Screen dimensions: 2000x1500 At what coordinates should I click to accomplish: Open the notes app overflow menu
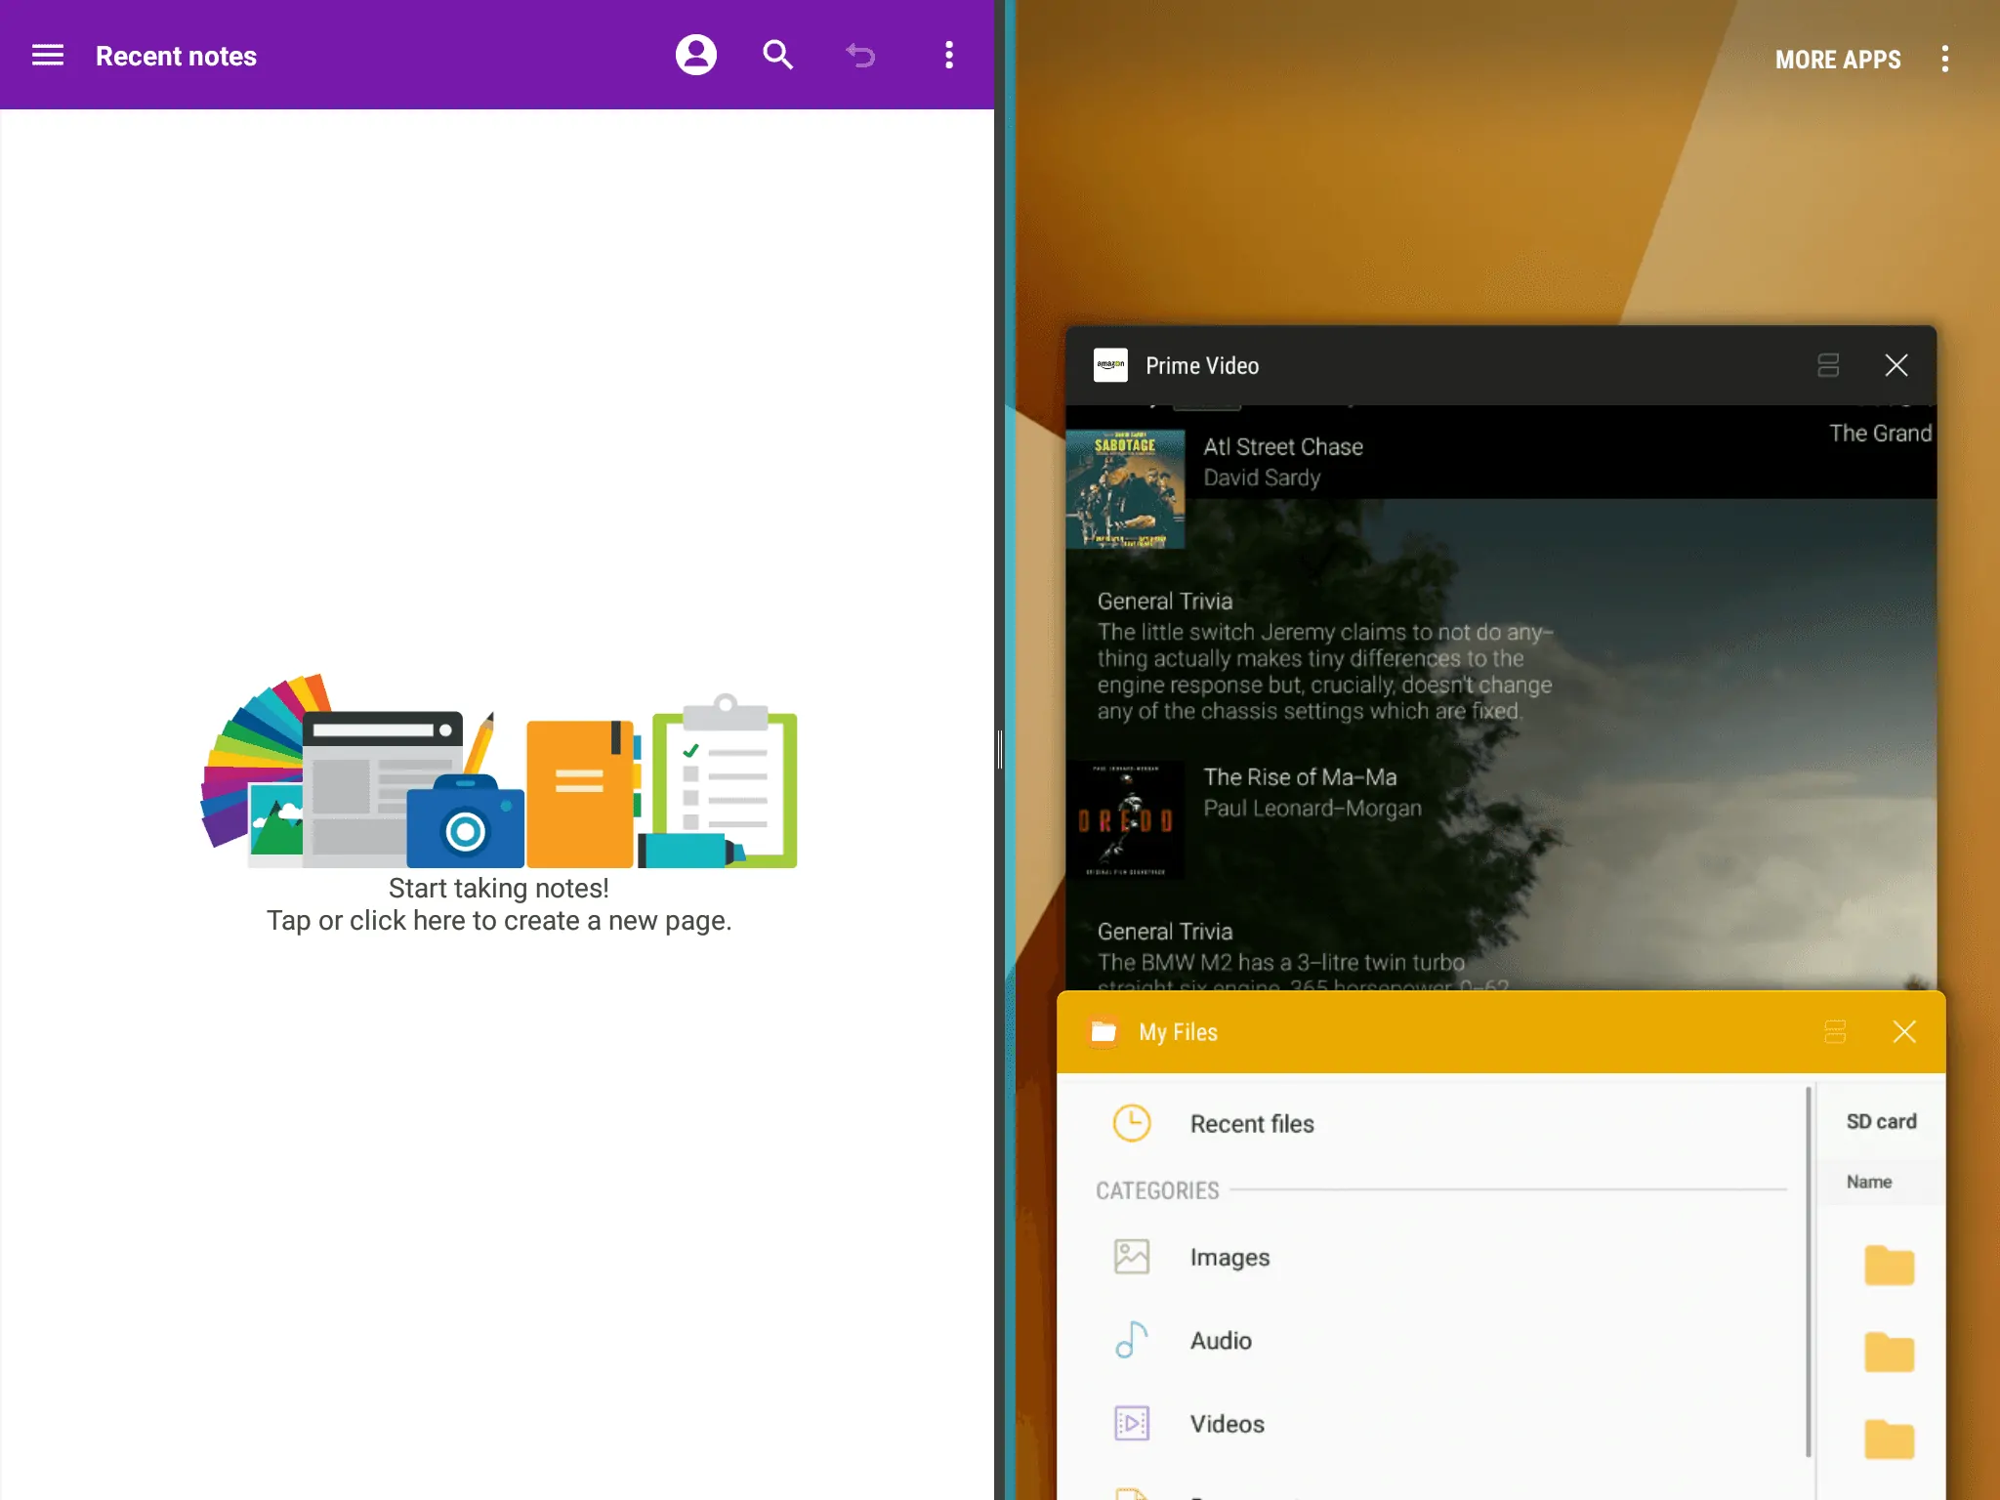pyautogui.click(x=949, y=56)
